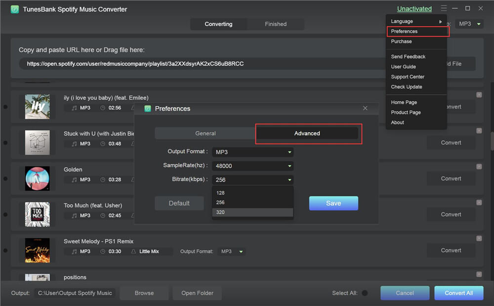The width and height of the screenshot is (494, 306).
Task: Convert the Too Much track
Action: (x=451, y=215)
